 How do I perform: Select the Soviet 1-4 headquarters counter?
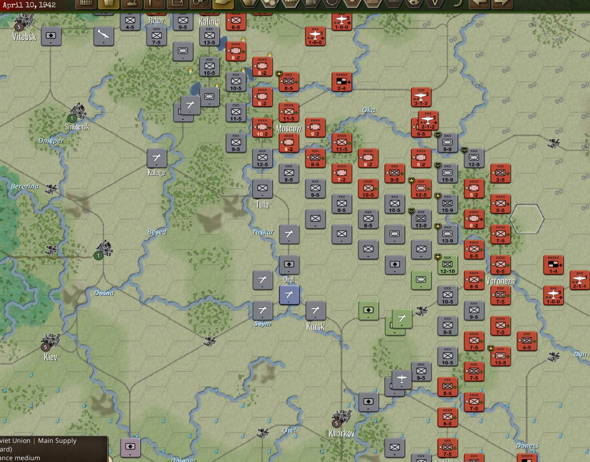coord(553,265)
